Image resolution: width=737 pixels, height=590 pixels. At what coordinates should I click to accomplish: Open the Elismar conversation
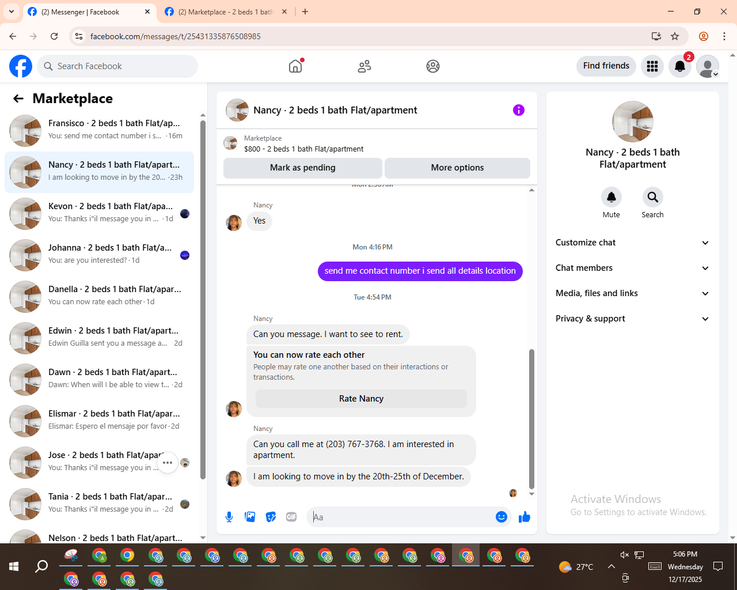99,421
